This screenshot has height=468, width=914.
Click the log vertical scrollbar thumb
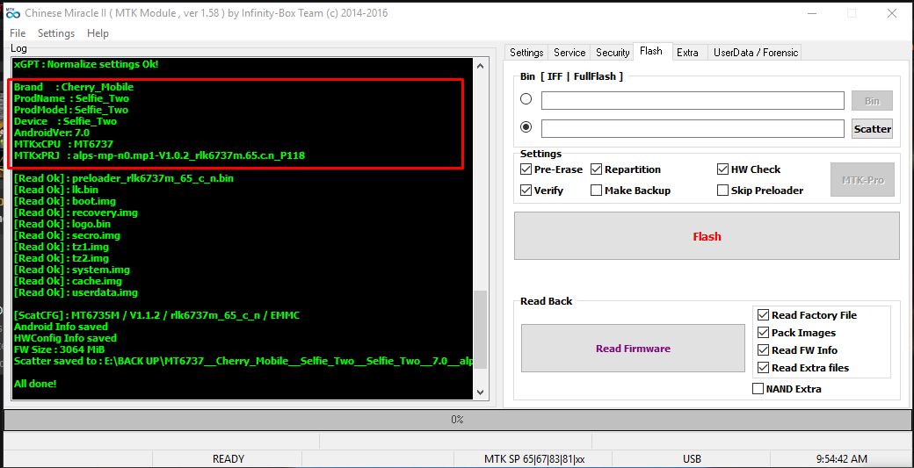pyautogui.click(x=481, y=329)
